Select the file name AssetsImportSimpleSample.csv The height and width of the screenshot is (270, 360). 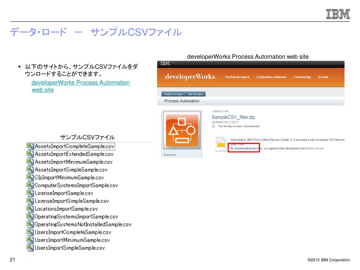(71, 170)
